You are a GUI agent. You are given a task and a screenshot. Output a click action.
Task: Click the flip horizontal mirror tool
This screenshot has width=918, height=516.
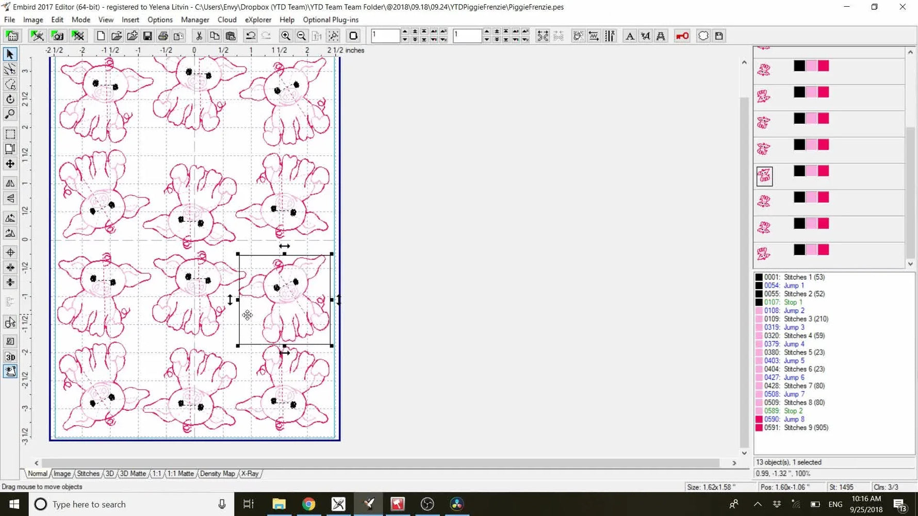tap(10, 183)
